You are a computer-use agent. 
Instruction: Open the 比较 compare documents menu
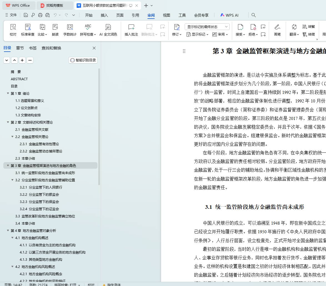pyautogui.click(x=42, y=30)
